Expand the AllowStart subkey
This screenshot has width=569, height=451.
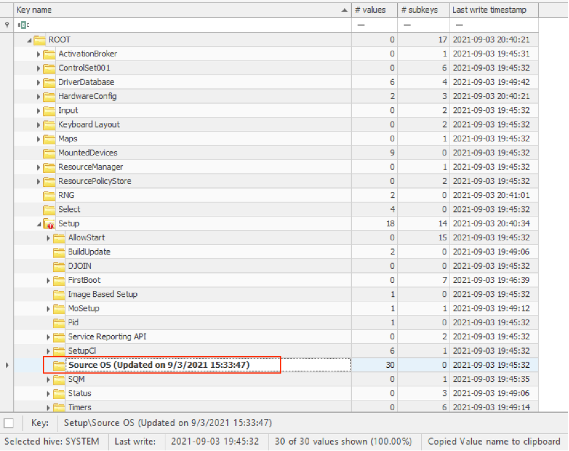tap(48, 237)
